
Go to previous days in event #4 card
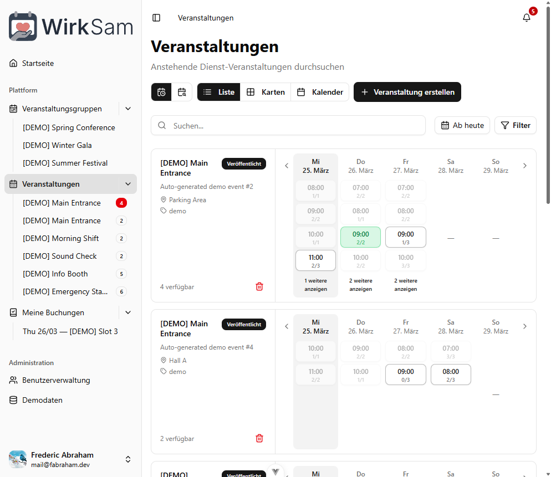click(x=287, y=326)
